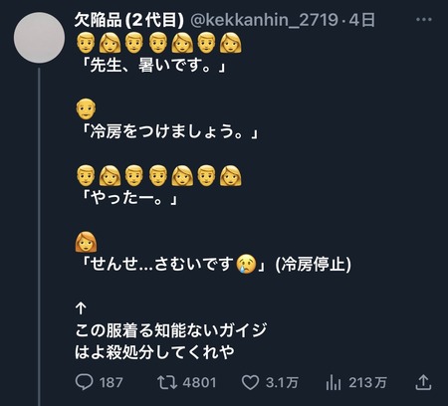448x406 pixels.
Task: Open the three-dot more options menu
Action: [x=424, y=20]
